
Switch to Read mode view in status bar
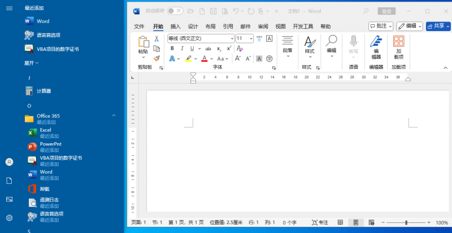[340, 222]
